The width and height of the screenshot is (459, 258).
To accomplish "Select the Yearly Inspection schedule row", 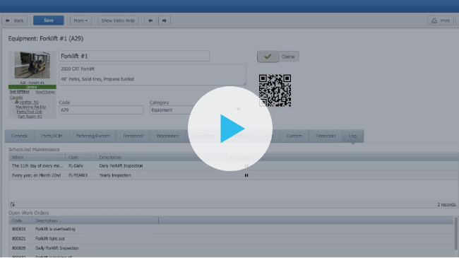I will (x=234, y=175).
